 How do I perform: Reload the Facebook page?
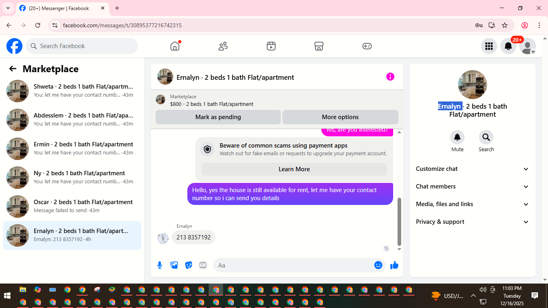click(38, 25)
